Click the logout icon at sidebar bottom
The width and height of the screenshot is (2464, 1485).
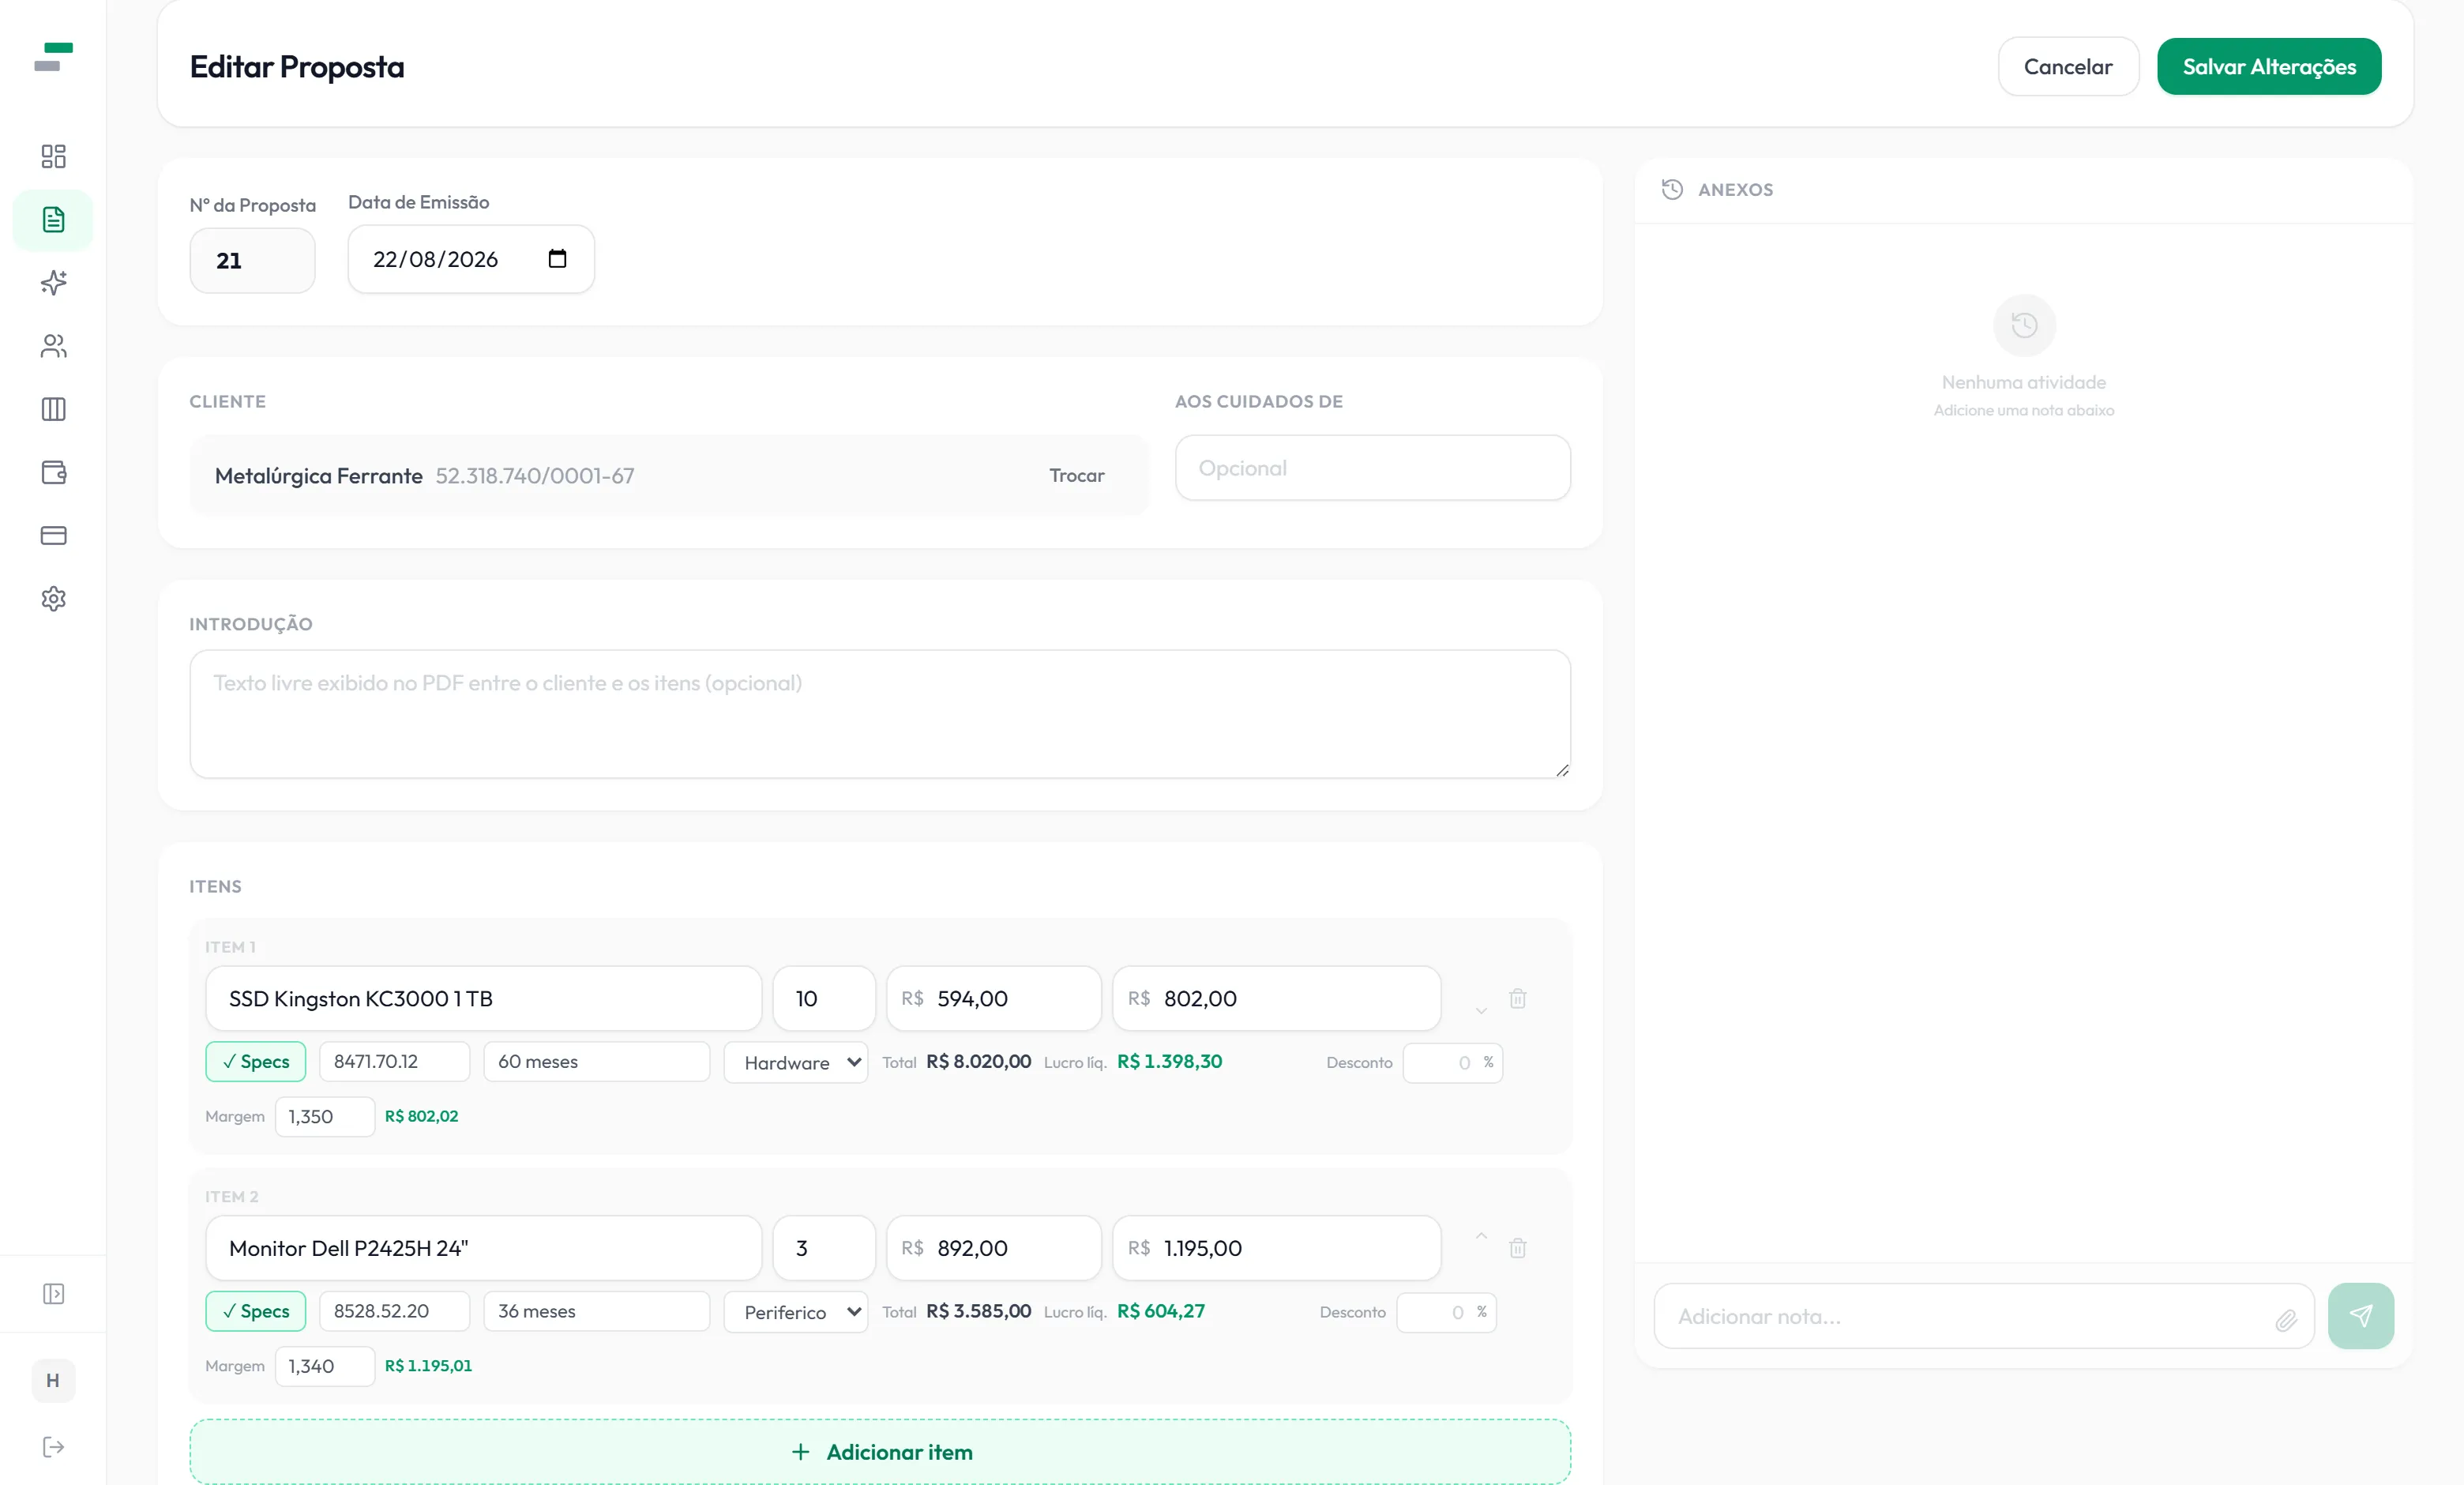[53, 1447]
